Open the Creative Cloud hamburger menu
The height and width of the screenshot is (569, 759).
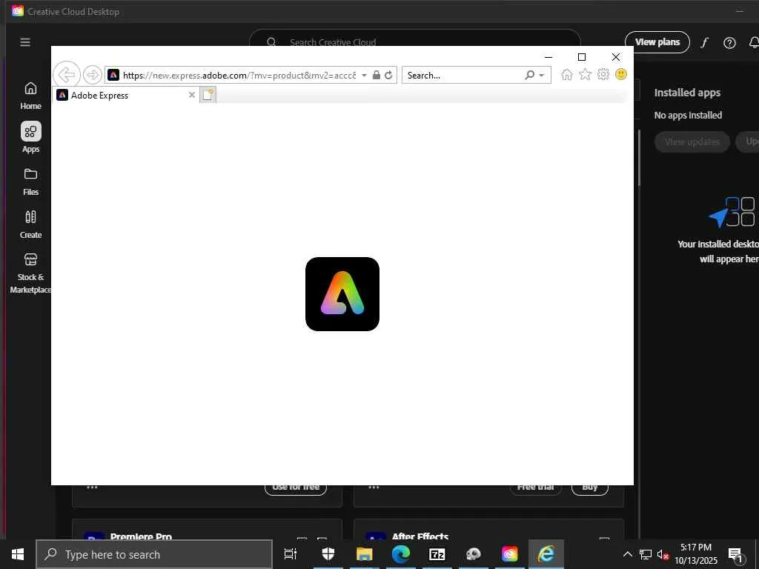click(x=25, y=42)
